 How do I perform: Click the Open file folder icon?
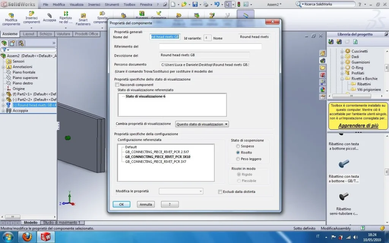(184, 4)
